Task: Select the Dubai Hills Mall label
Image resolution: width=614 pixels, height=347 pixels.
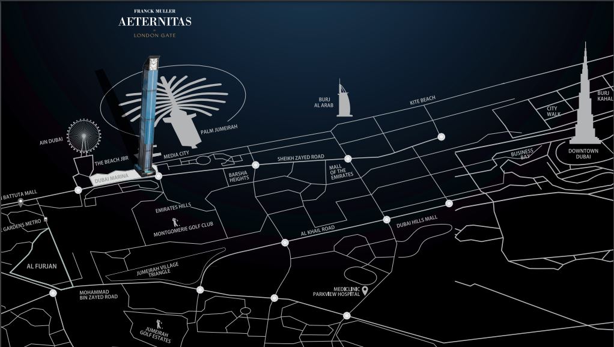Action: 417,222
